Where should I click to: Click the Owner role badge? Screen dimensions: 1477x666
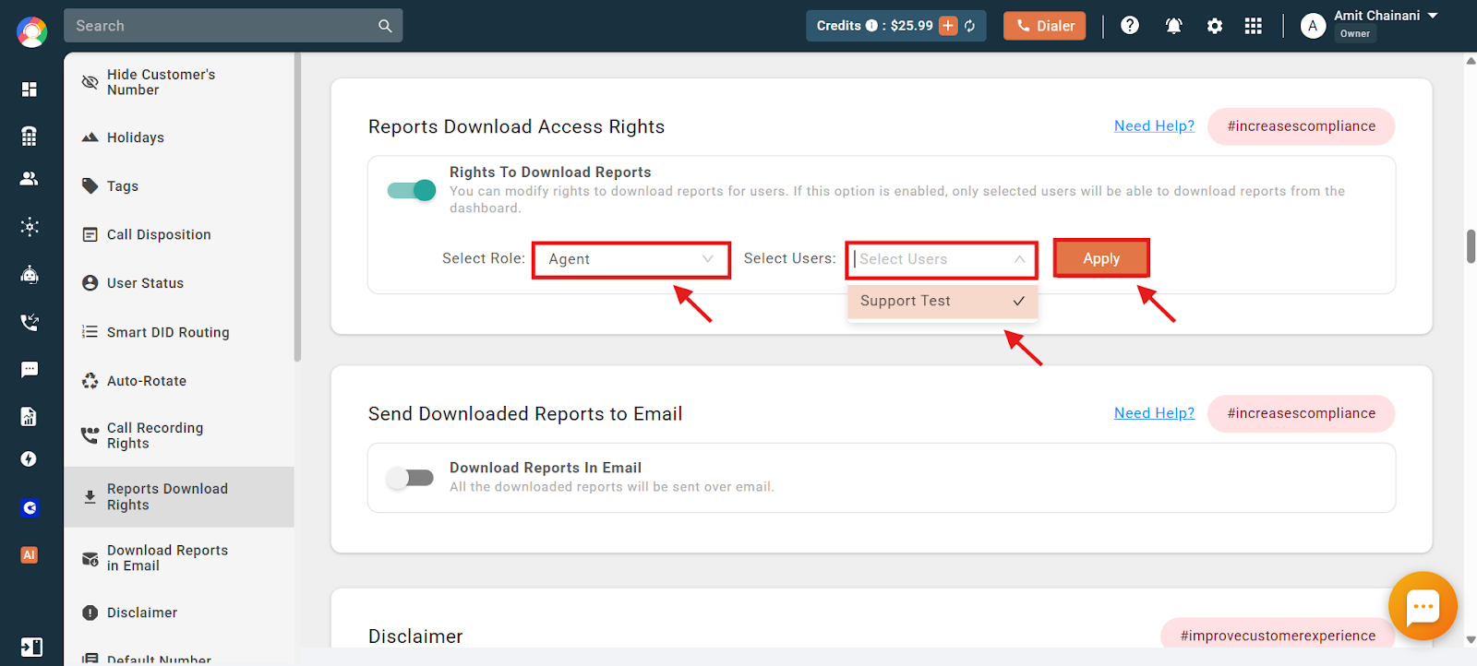1355,33
